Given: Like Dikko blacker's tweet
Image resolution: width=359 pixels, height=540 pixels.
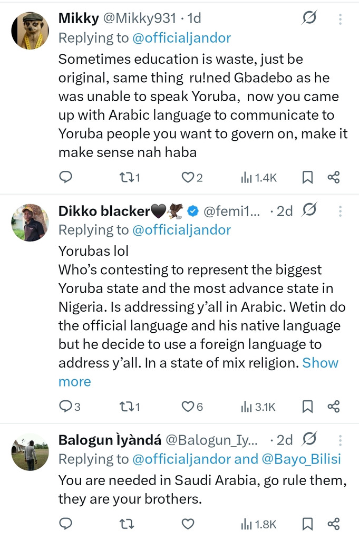Looking at the screenshot, I should tap(188, 407).
